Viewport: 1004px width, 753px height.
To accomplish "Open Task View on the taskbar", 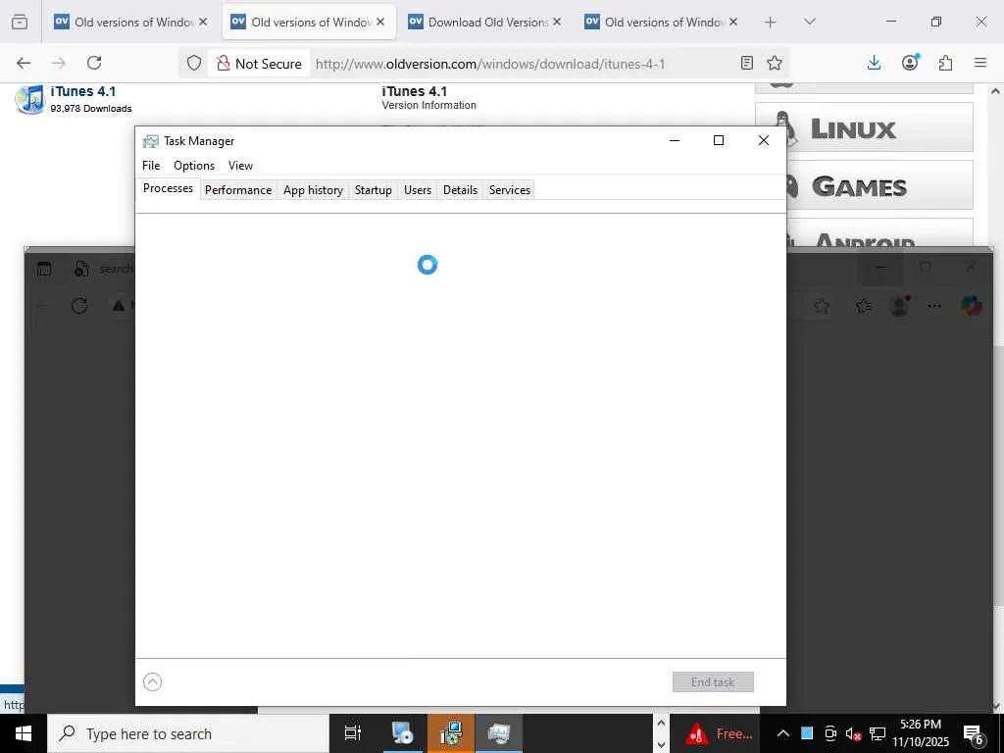I will pyautogui.click(x=353, y=733).
